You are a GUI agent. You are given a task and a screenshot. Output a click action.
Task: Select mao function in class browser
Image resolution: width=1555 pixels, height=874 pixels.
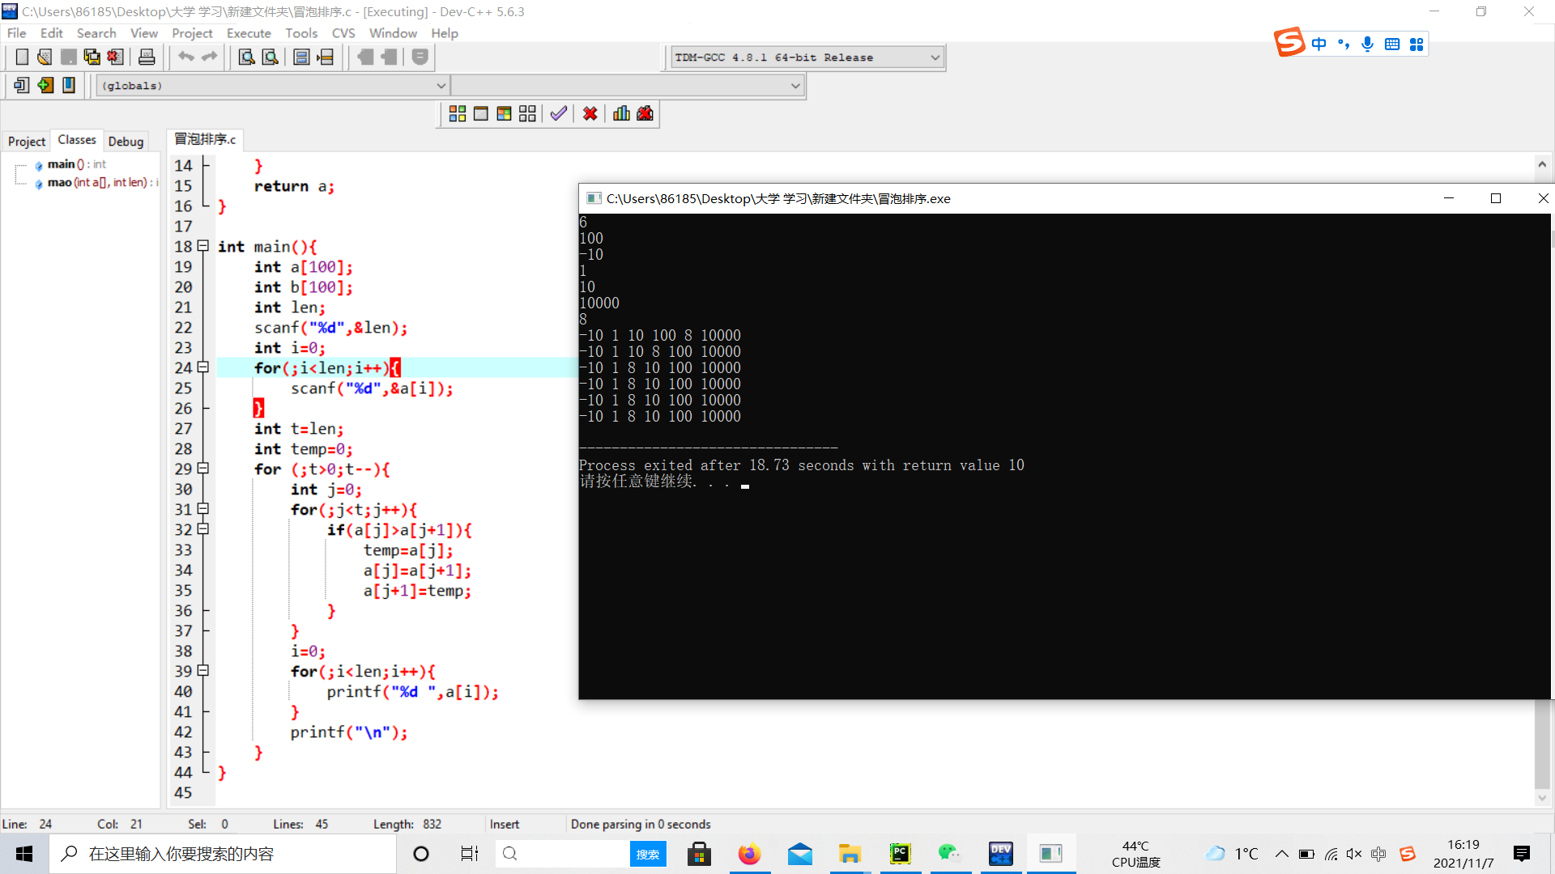click(x=59, y=183)
